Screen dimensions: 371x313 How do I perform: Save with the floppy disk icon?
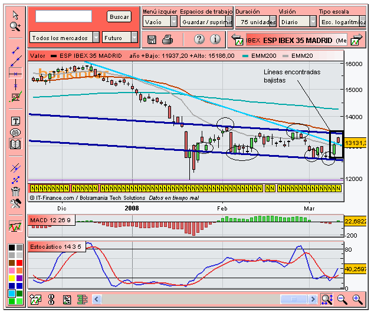tap(152, 39)
